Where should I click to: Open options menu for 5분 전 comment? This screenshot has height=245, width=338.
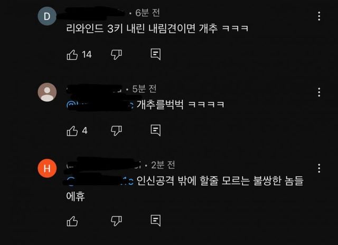click(319, 92)
